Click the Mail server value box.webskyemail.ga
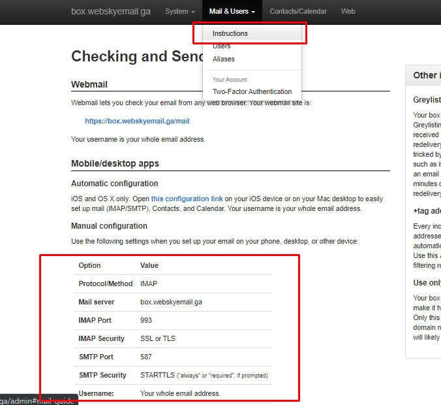441x405 pixels. click(171, 302)
